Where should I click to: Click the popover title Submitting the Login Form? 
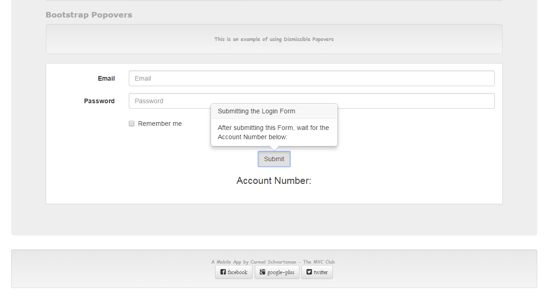tap(257, 111)
